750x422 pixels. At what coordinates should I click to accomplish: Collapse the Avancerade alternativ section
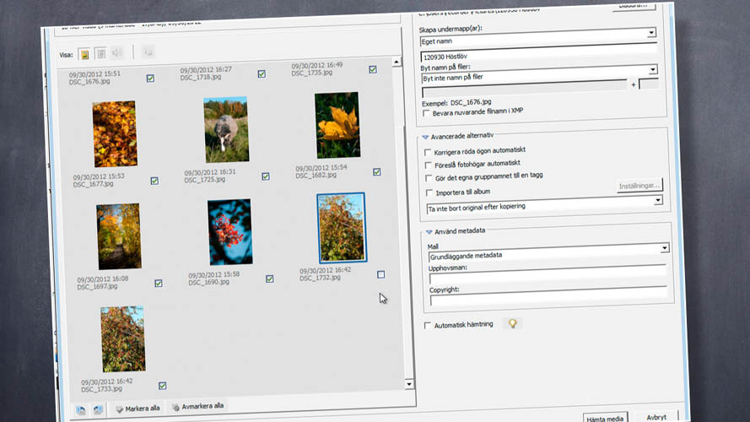[424, 138]
